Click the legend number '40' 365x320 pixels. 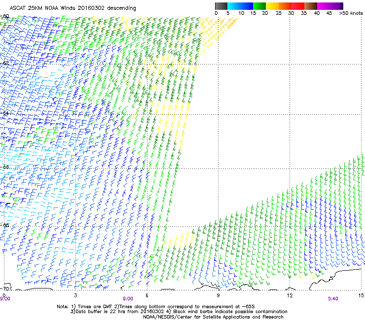click(x=317, y=13)
